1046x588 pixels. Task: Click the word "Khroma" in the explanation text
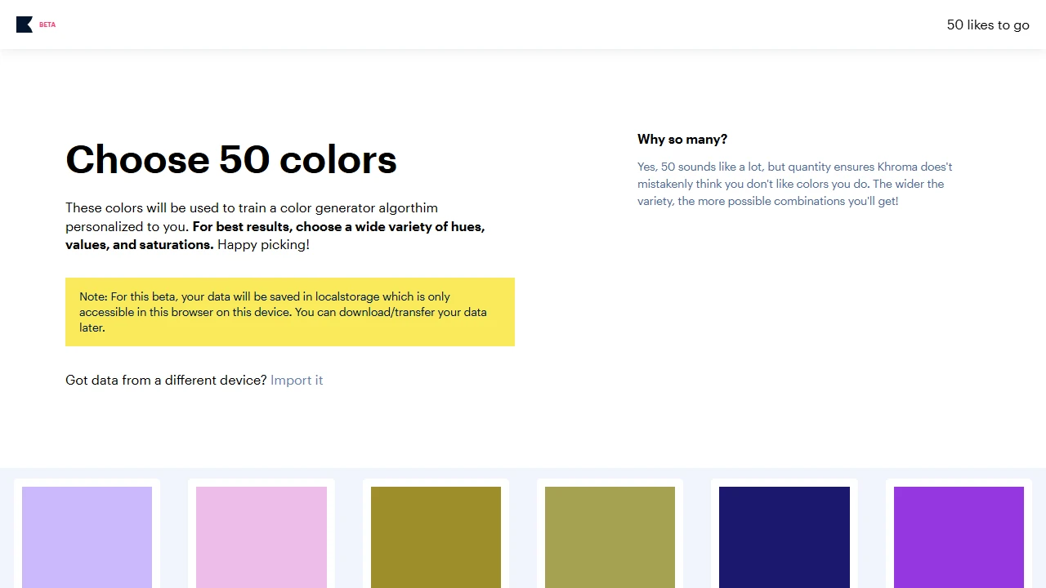pos(897,167)
